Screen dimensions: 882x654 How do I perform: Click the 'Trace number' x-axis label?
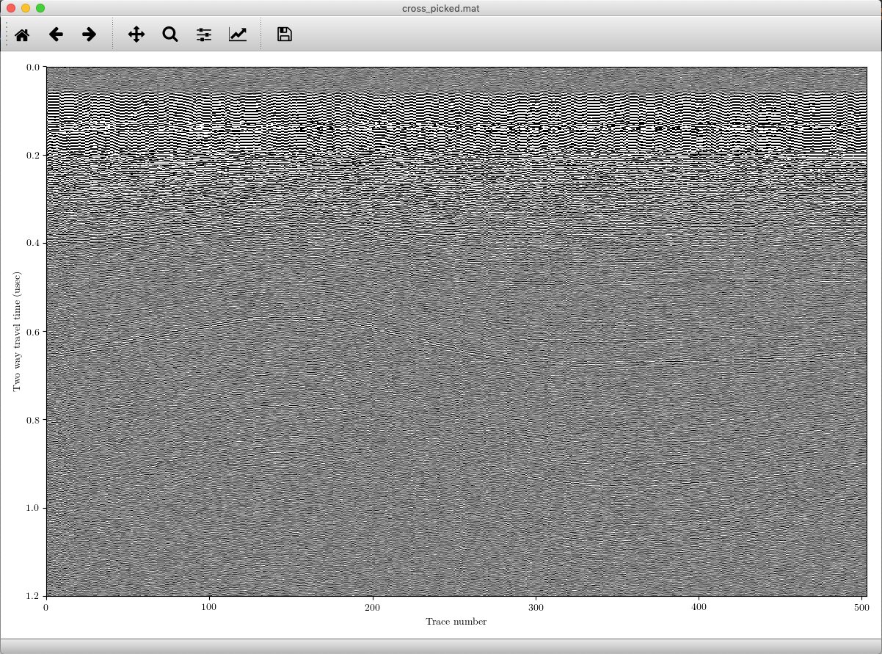tap(456, 622)
